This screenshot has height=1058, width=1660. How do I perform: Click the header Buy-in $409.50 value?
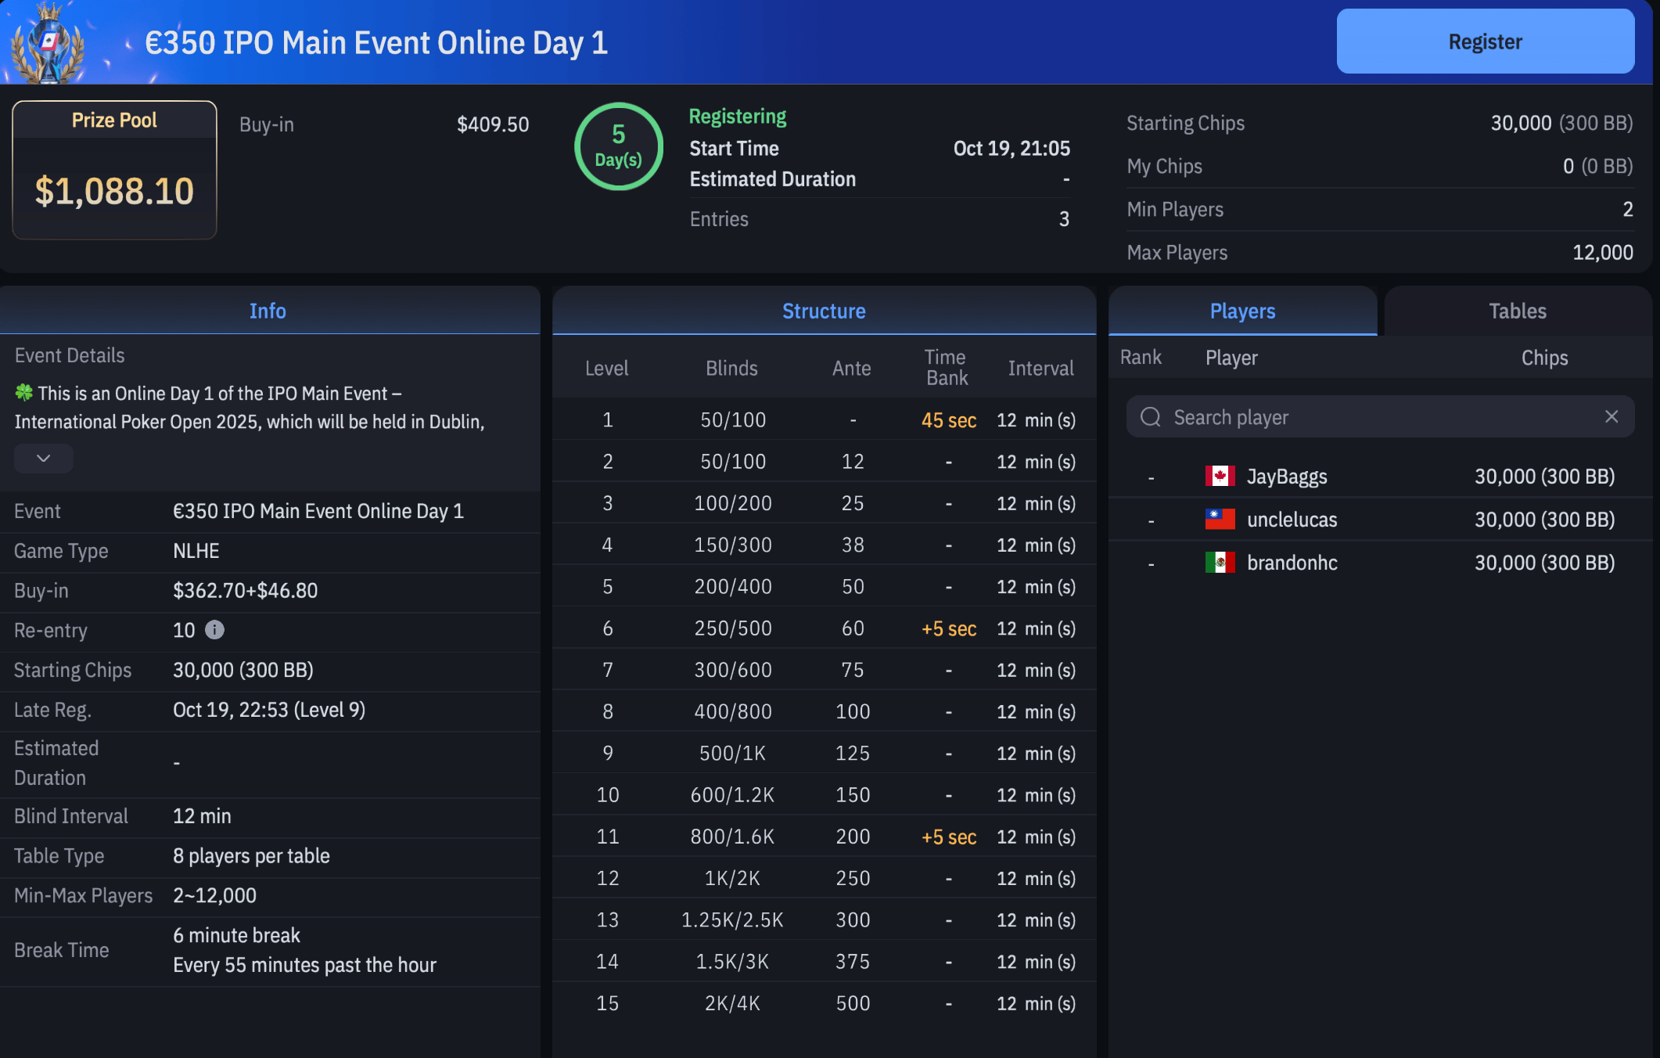coord(493,124)
